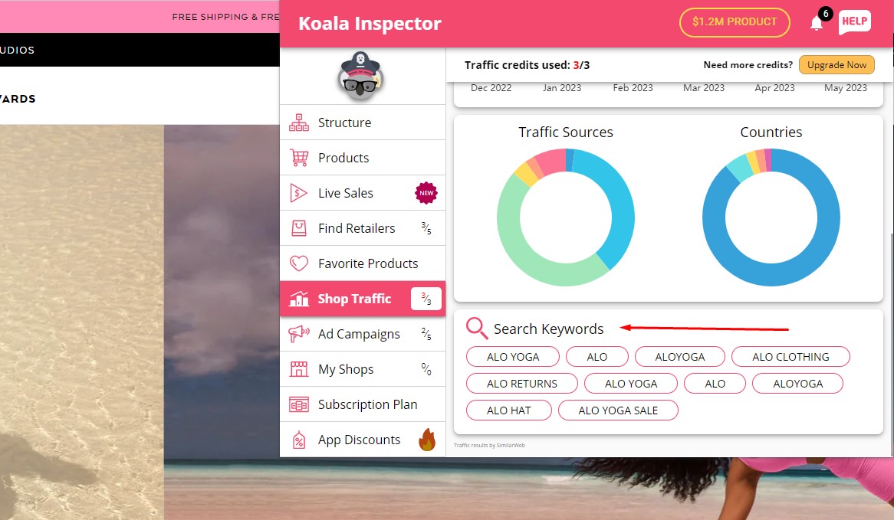Click the Countries chart heading

(771, 132)
